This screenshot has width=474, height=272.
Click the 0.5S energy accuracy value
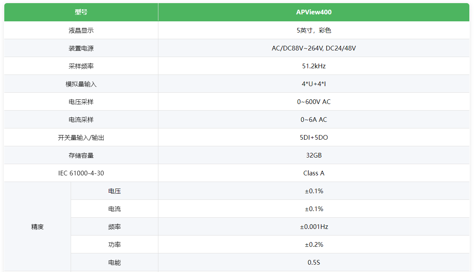pyautogui.click(x=314, y=262)
